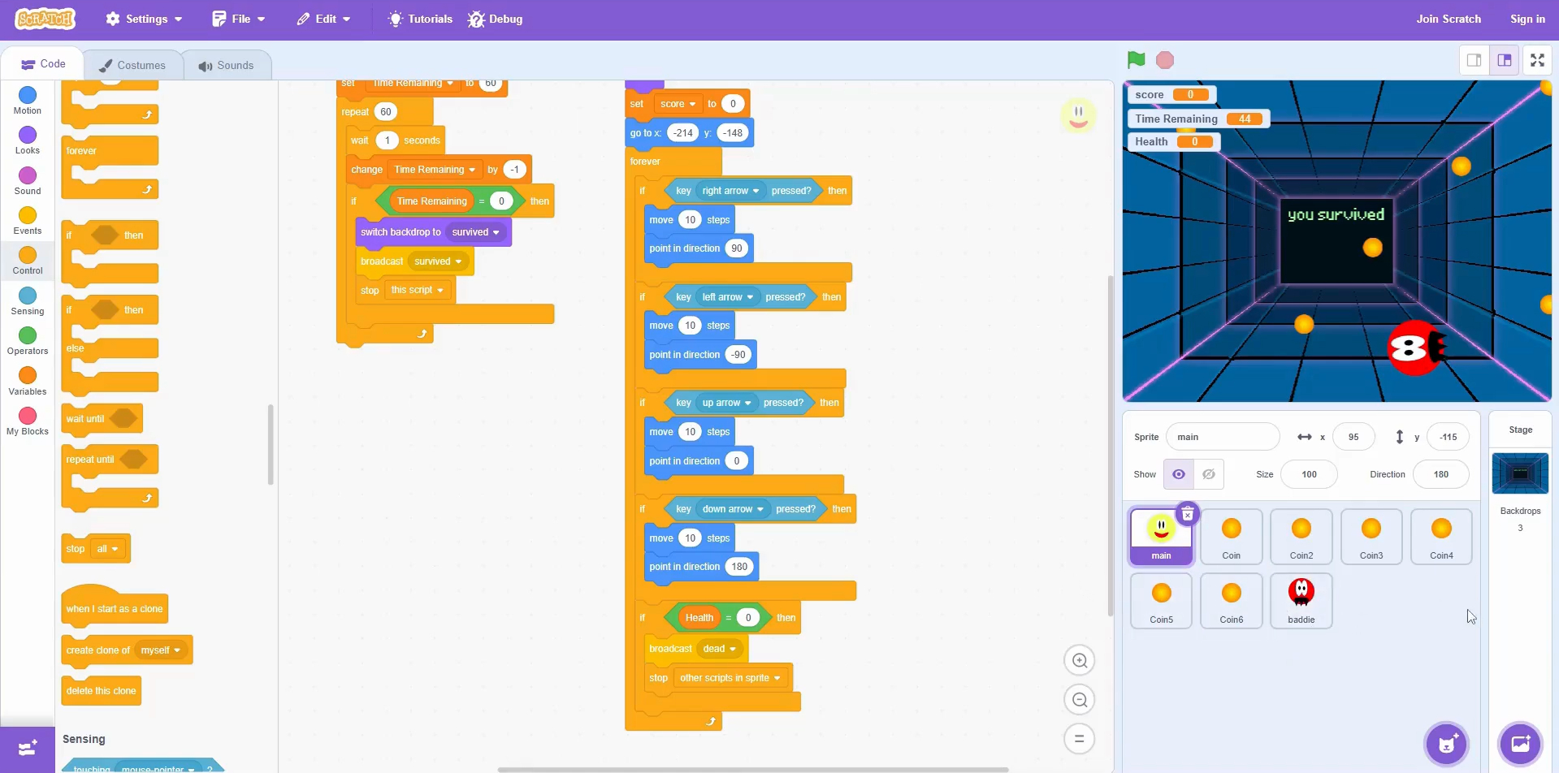This screenshot has width=1559, height=773.
Task: Switch to the Costumes tab
Action: click(132, 65)
